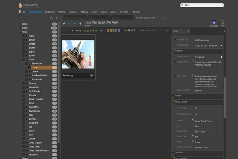Tick the checkbox next to Romania
This screenshot has height=159, width=238.
coord(23,95)
